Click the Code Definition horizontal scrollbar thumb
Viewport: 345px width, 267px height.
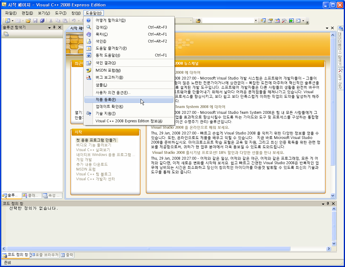point(149,249)
